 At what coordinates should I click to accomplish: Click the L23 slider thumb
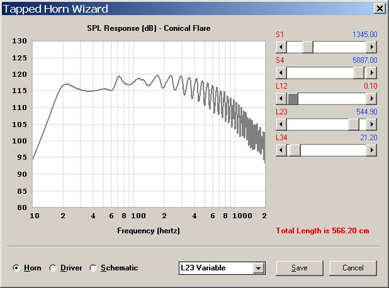click(x=354, y=125)
